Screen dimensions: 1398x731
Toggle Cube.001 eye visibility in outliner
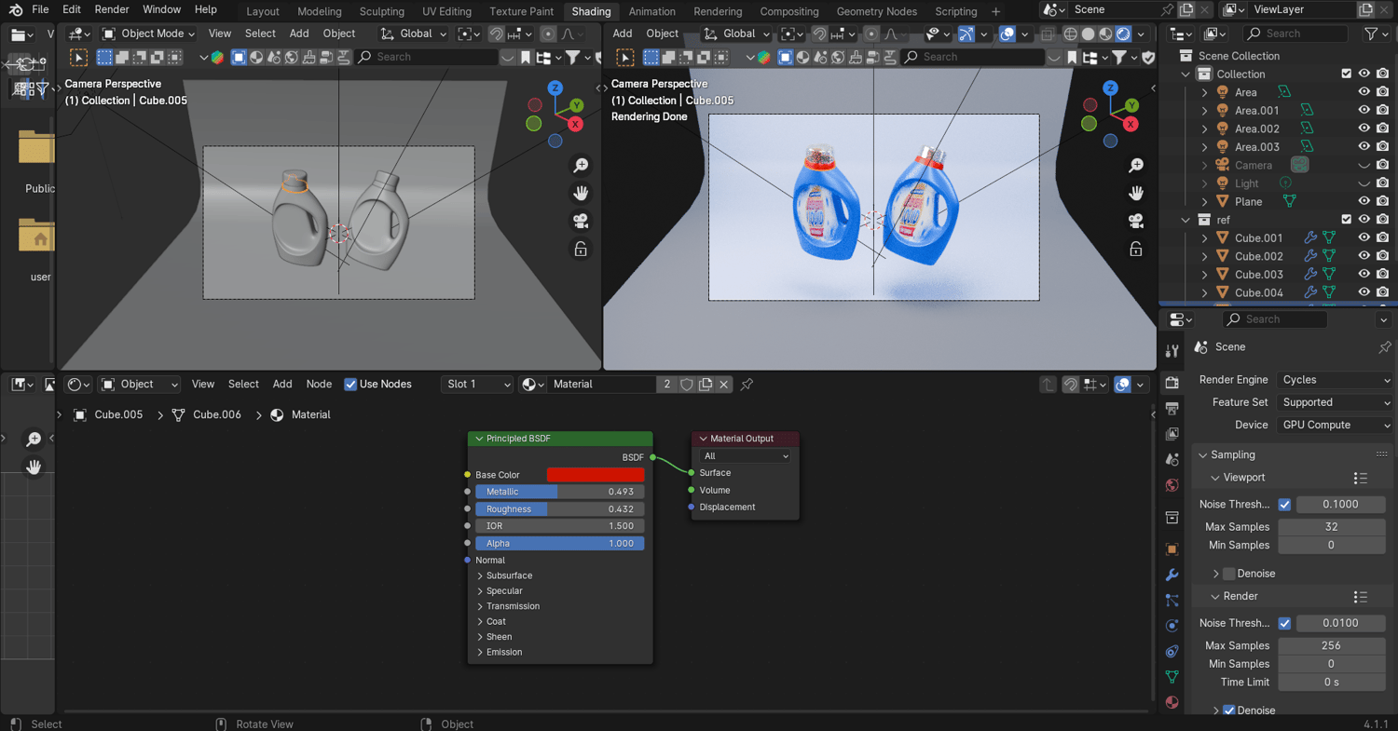coord(1364,237)
